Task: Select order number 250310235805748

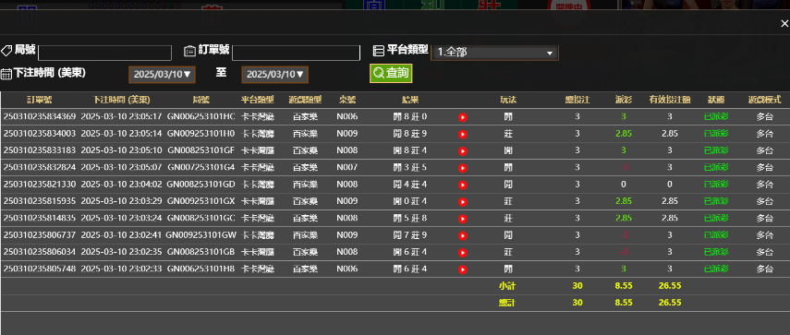Action: (40, 269)
